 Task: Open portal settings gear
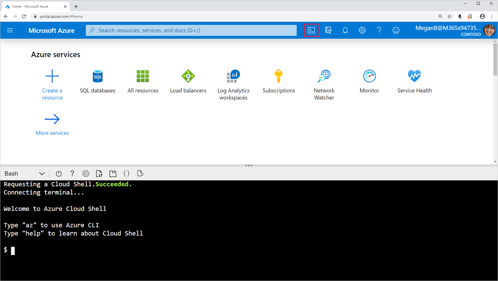point(362,30)
